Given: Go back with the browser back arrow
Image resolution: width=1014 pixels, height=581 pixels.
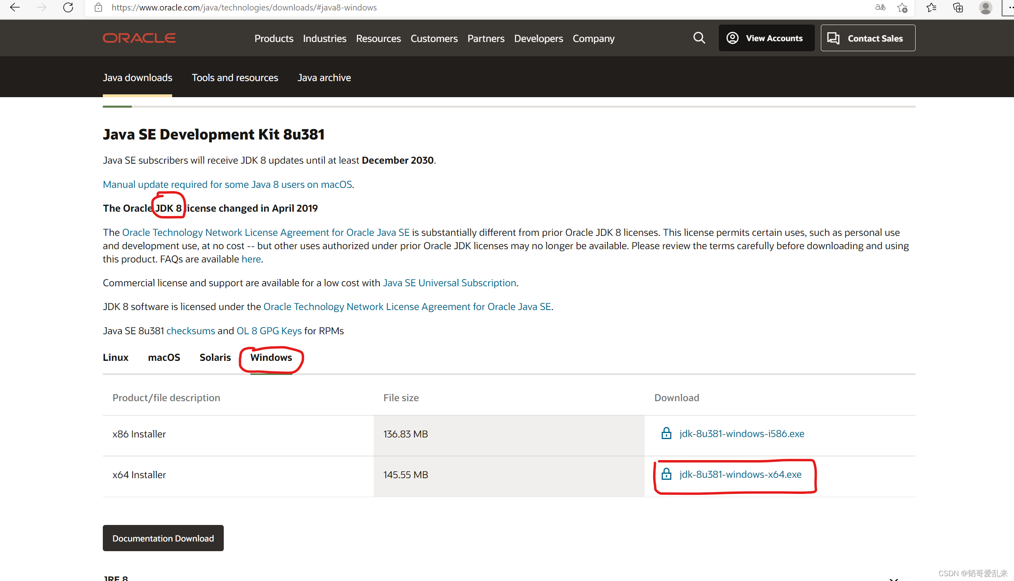Looking at the screenshot, I should click(x=15, y=7).
